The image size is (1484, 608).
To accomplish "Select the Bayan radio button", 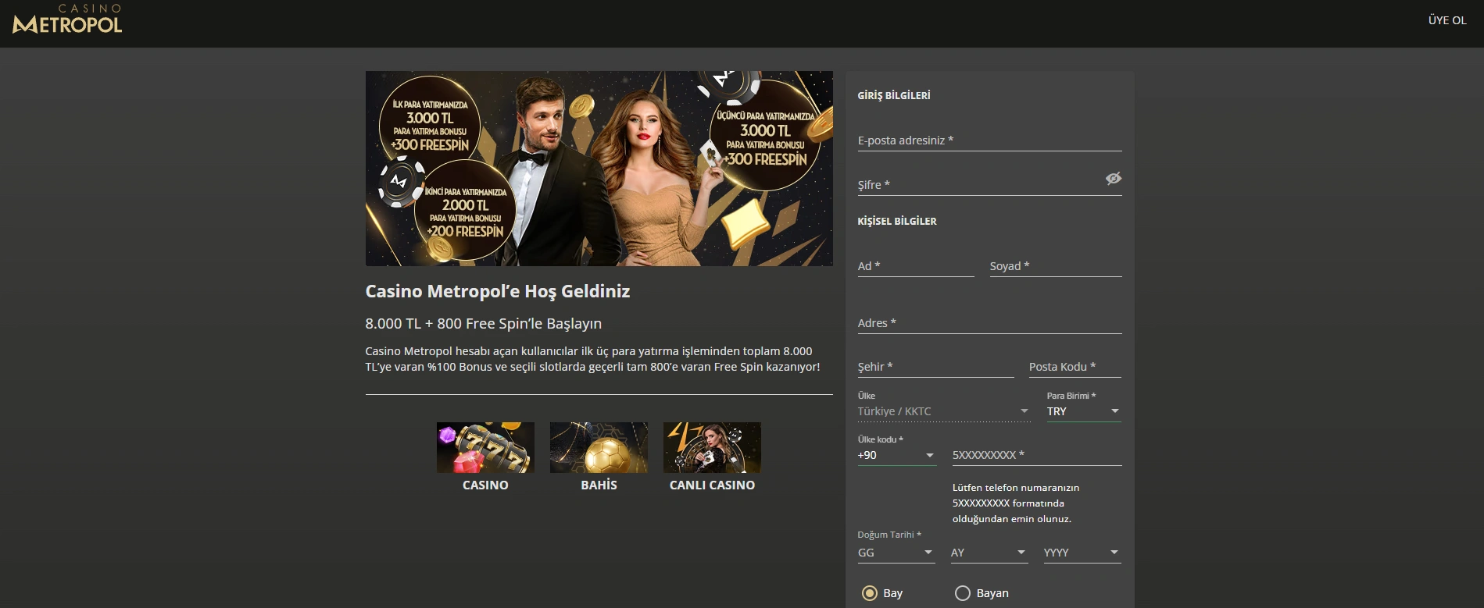I will [963, 593].
